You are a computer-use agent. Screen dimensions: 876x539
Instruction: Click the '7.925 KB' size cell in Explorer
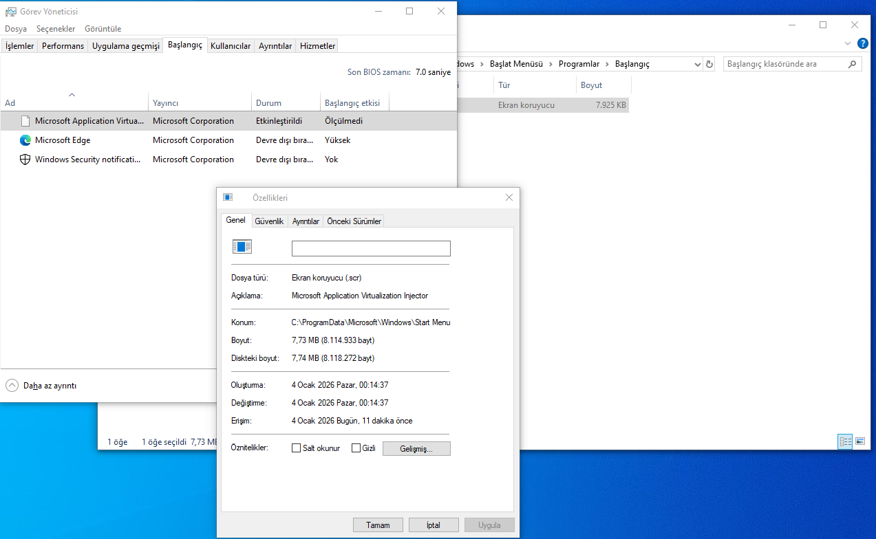pyautogui.click(x=611, y=105)
